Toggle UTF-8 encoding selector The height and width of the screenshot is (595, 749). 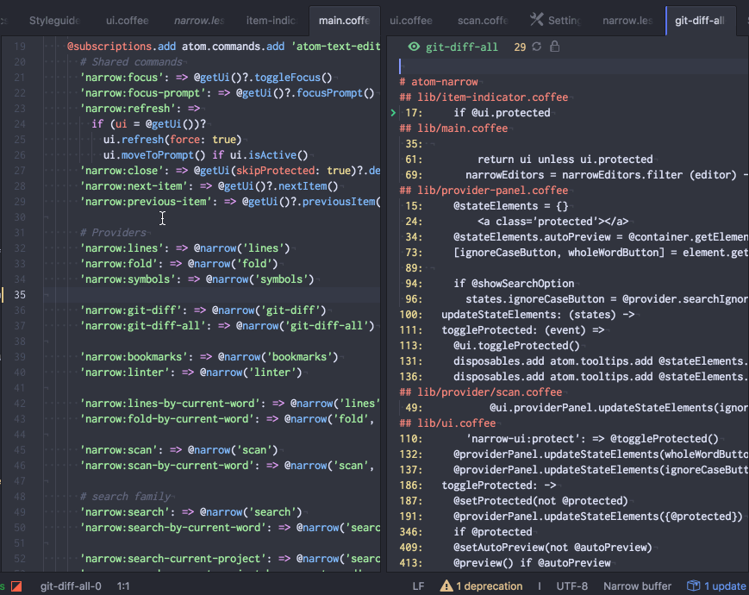(572, 586)
